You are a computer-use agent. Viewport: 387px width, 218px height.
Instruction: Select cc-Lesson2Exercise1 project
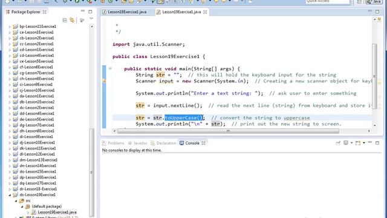[36, 44]
